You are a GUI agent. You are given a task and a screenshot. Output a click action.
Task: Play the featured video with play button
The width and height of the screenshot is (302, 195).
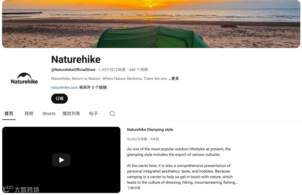(61, 160)
